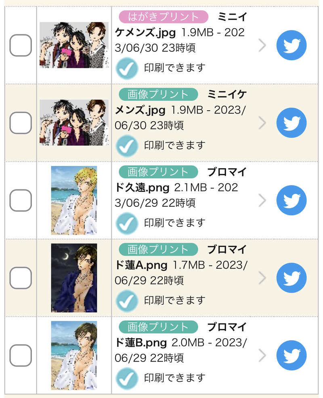The width and height of the screenshot is (323, 398).
Task: Click printable checkmark icon for ブロマイド蓮A.png
Action: [x=127, y=301]
